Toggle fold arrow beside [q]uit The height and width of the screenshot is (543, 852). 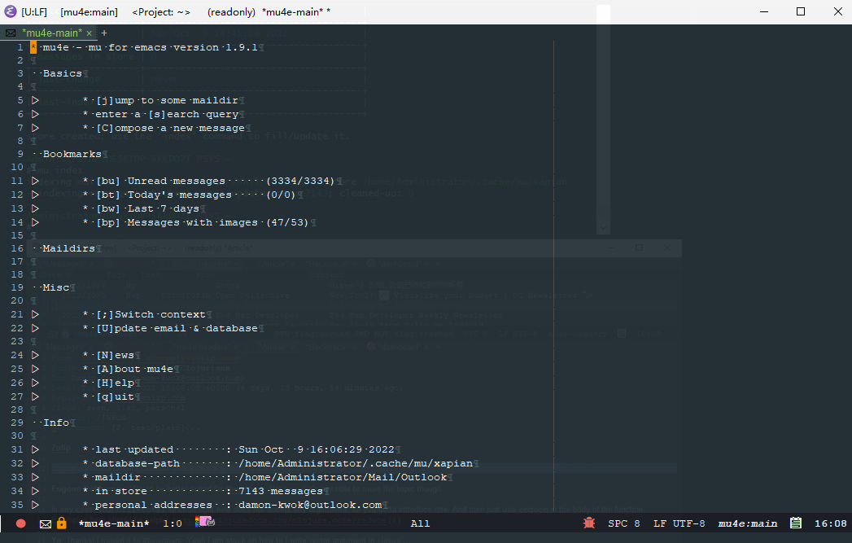tap(35, 396)
